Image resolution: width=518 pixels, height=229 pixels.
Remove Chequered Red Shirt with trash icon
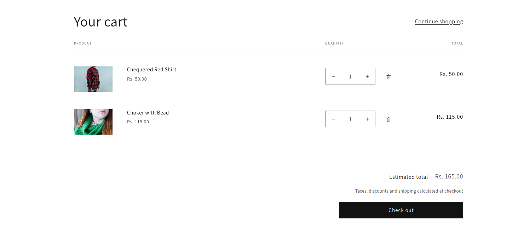388,77
